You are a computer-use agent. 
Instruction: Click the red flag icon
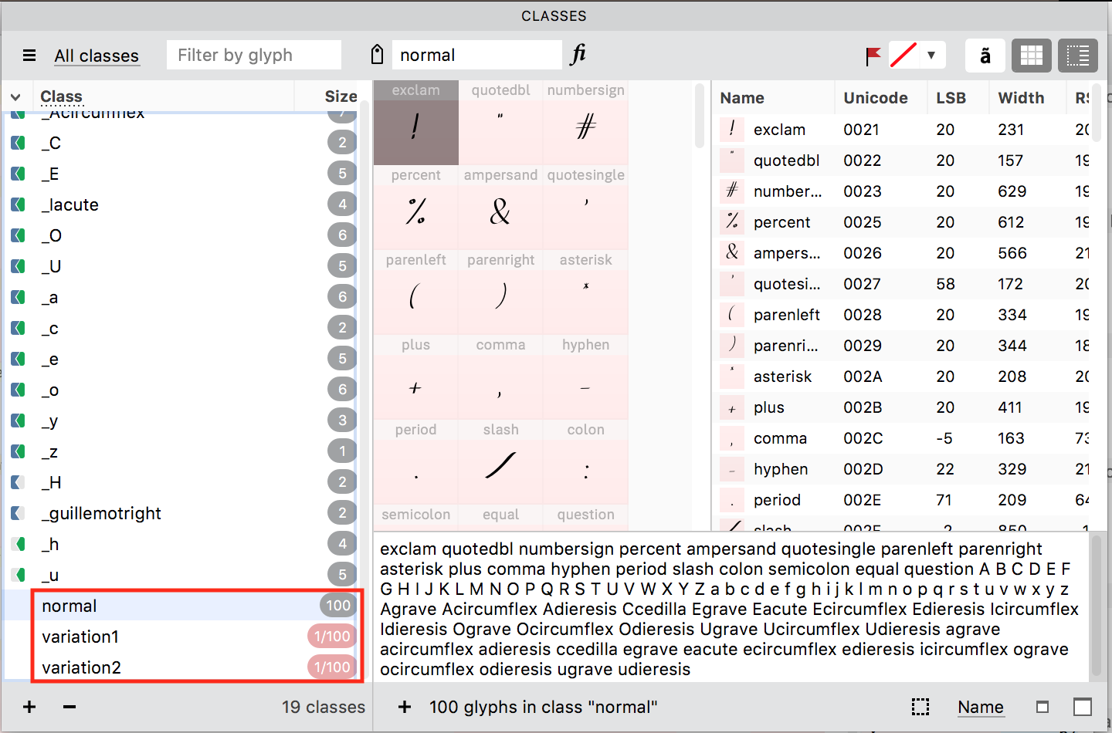coord(873,56)
